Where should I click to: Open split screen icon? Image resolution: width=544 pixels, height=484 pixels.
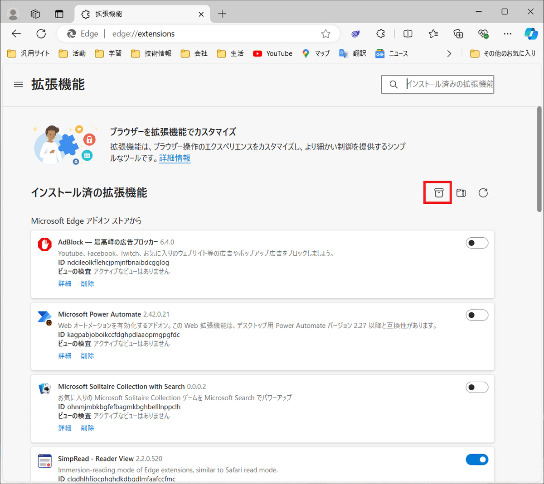[x=408, y=34]
